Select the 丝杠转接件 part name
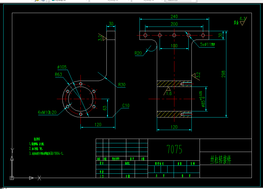This screenshot has height=189, width=263. point(221,160)
